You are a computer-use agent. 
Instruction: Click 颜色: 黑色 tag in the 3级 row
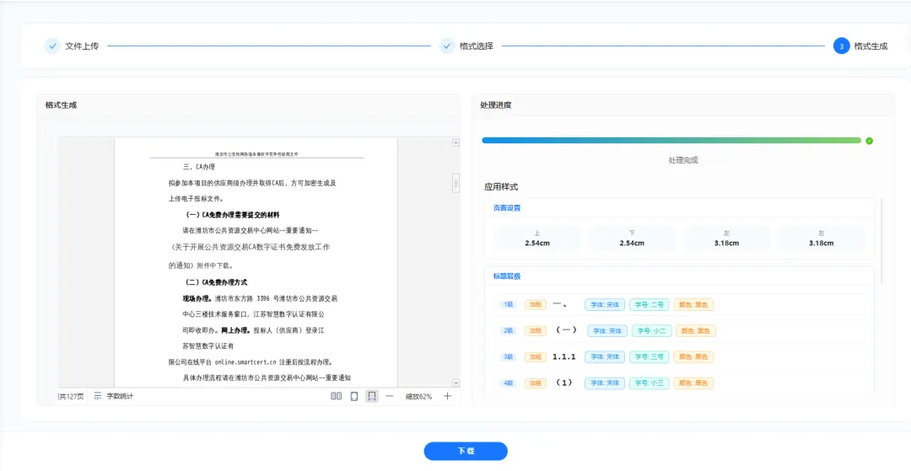693,356
